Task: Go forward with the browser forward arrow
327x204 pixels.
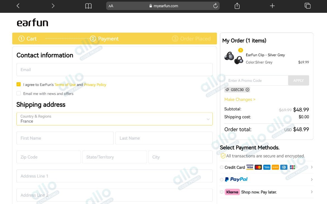Action: 53,6
